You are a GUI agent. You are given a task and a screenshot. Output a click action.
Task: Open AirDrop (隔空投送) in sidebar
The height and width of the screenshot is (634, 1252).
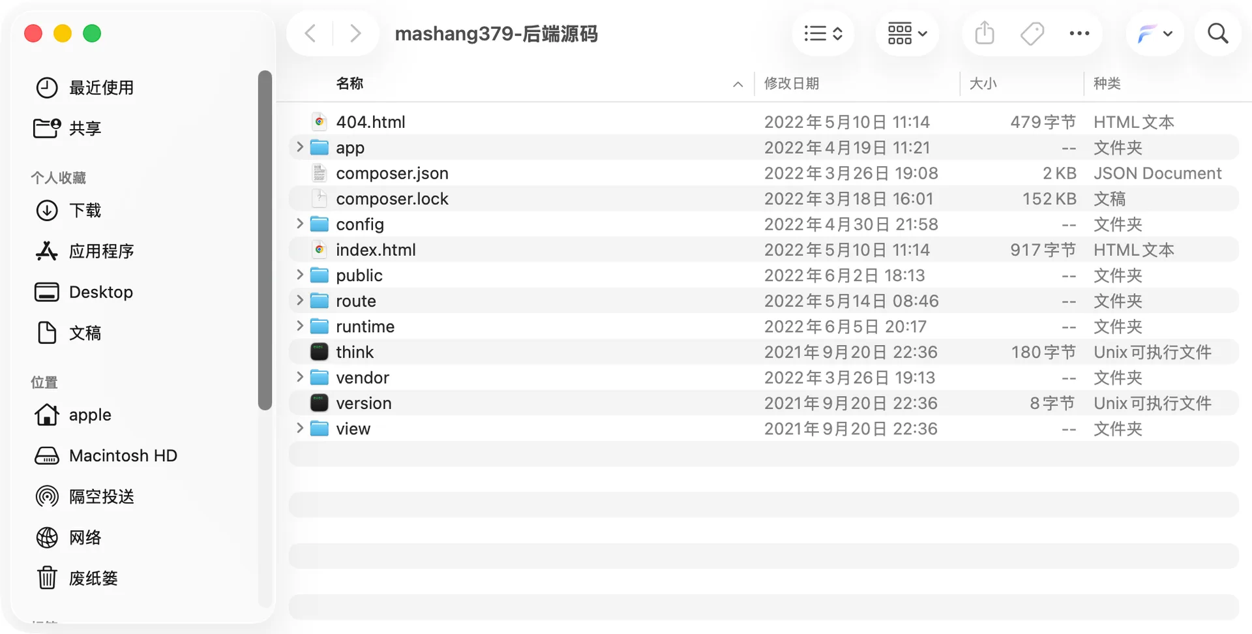(x=84, y=497)
